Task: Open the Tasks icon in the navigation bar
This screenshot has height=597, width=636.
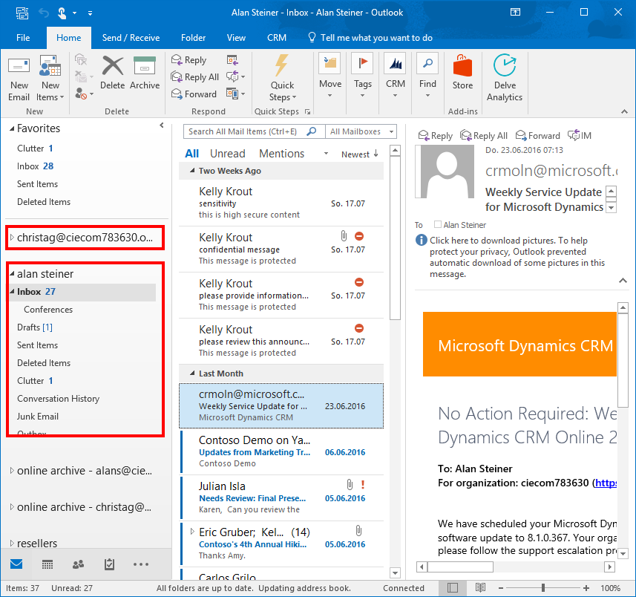Action: (109, 564)
